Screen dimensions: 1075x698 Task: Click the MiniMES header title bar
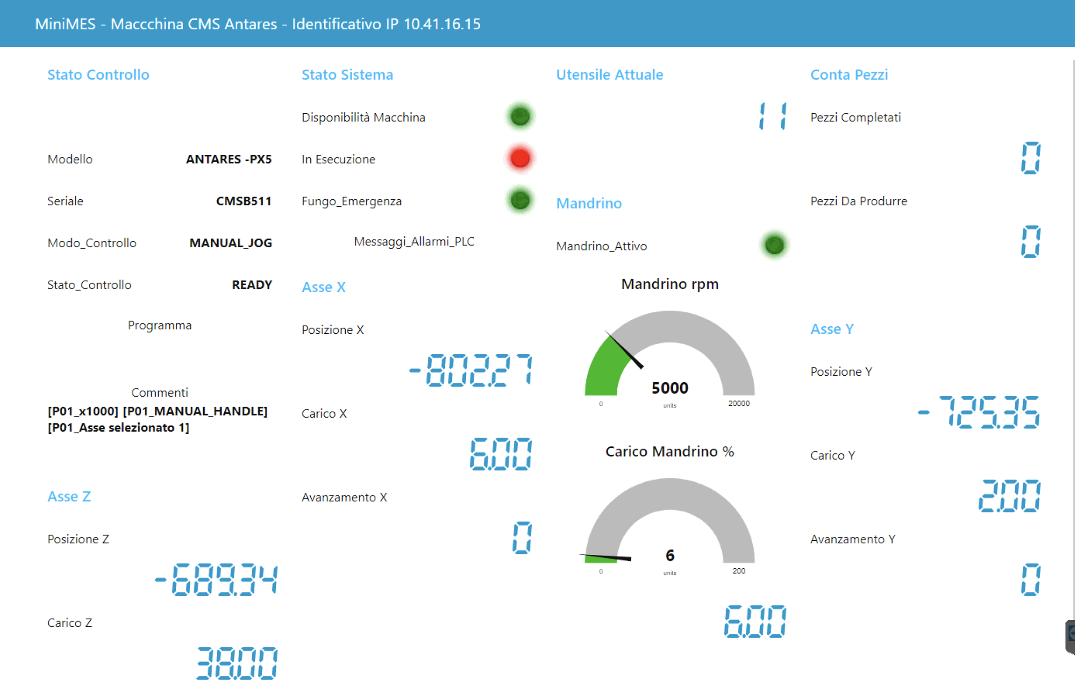(537, 23)
